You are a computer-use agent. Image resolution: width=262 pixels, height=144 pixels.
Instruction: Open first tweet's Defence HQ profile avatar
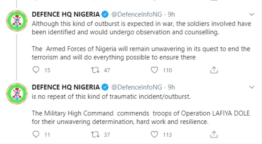[x=17, y=21]
